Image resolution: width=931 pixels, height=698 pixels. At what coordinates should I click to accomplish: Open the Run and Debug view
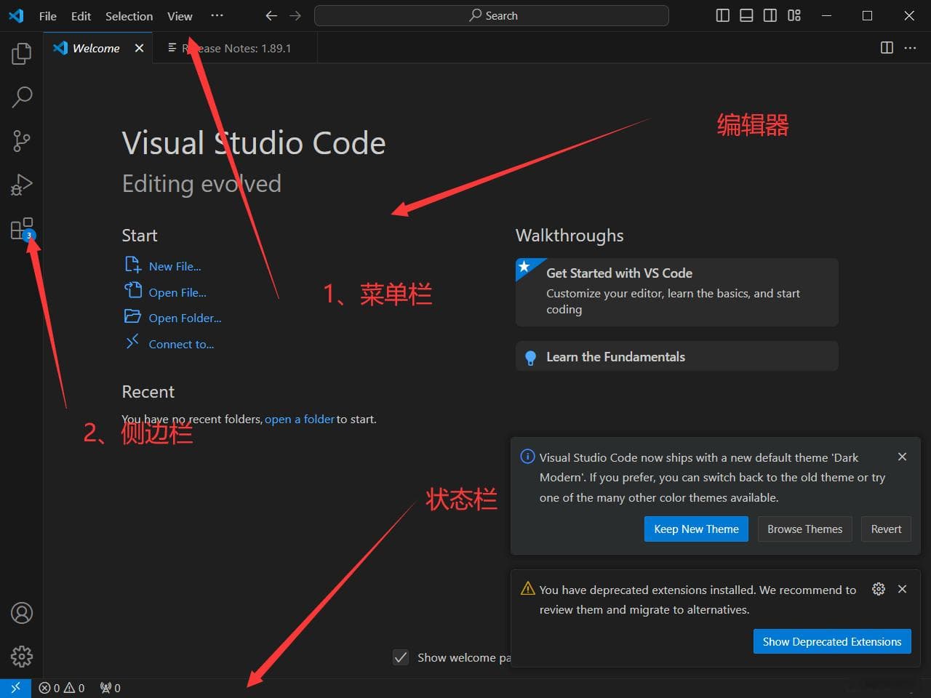[22, 185]
